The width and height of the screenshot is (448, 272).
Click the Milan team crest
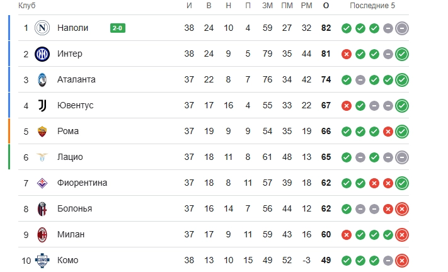click(42, 235)
